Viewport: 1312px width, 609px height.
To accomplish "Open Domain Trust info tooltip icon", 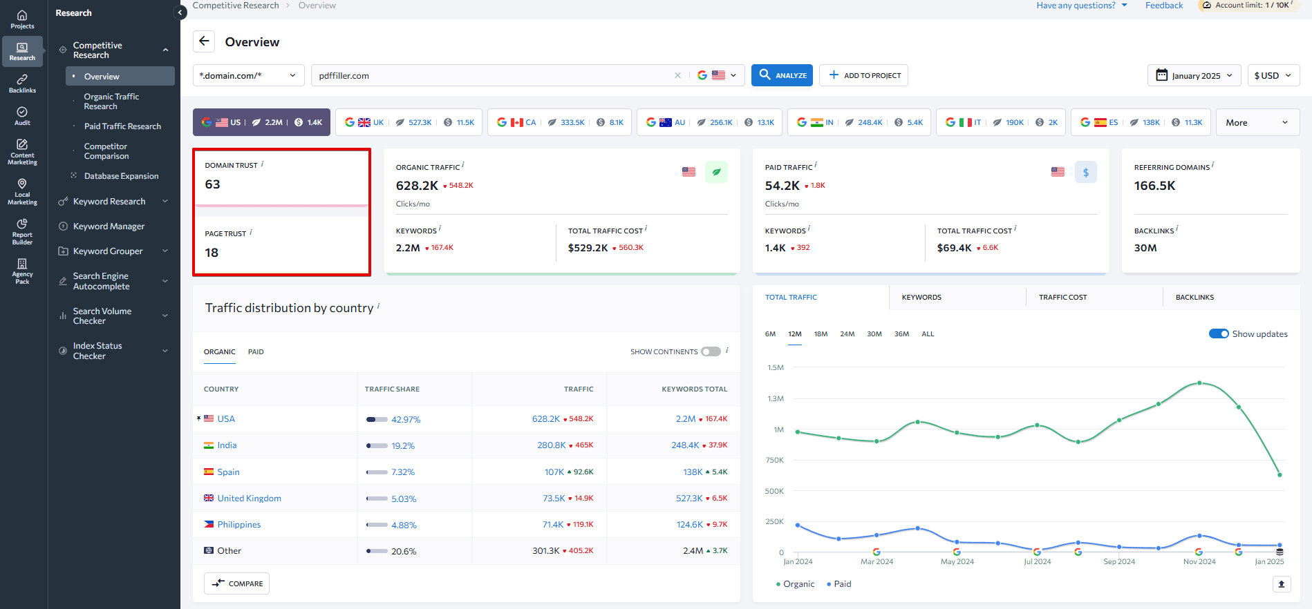I will point(263,164).
